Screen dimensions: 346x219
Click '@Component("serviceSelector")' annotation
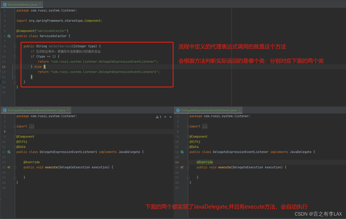pos(42,31)
